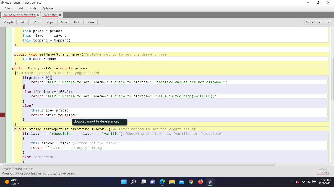Open the taskbar Search icon

coord(134,182)
